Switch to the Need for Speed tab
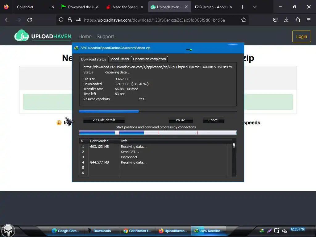 125,7
